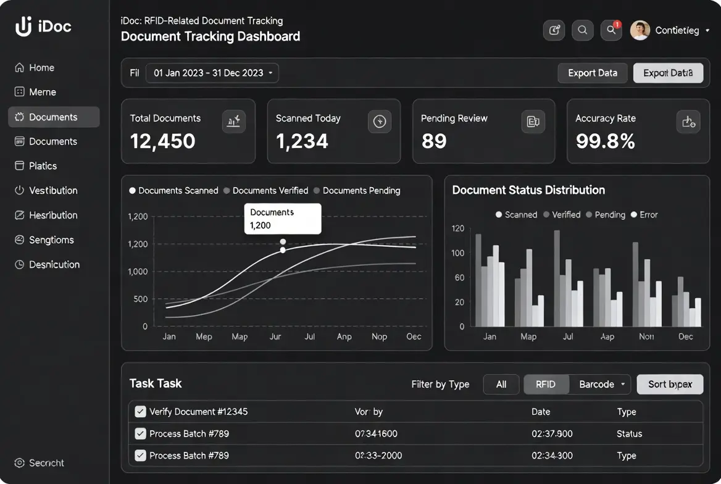Click the Scanned Today clock icon

pos(380,122)
